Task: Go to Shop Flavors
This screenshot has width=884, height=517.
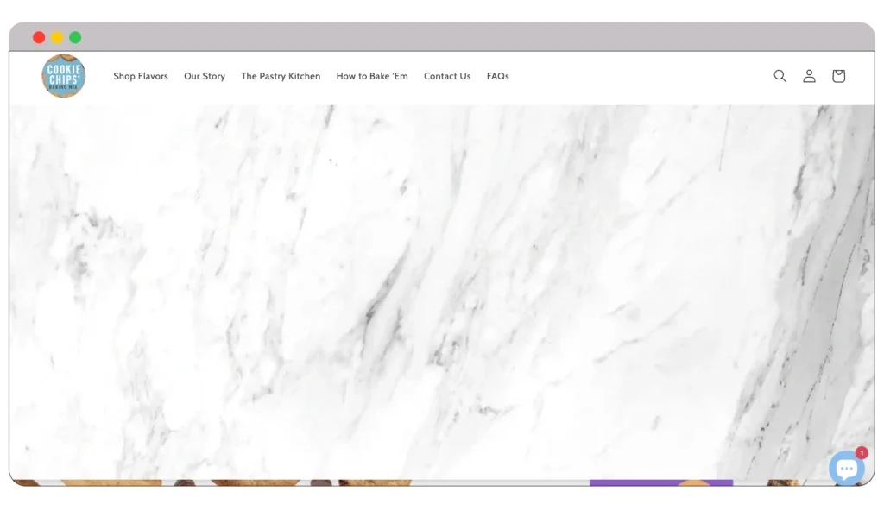Action: (x=141, y=76)
